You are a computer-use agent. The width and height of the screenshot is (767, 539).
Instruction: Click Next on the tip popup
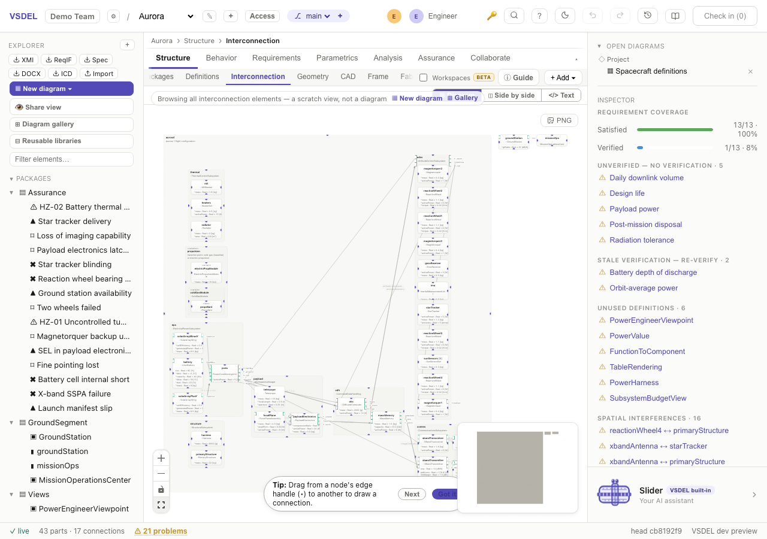tap(412, 494)
